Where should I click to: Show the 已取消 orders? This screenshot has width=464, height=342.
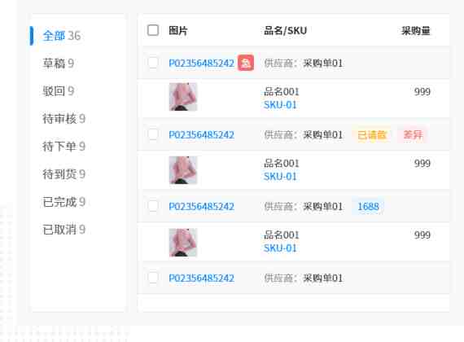(x=64, y=229)
